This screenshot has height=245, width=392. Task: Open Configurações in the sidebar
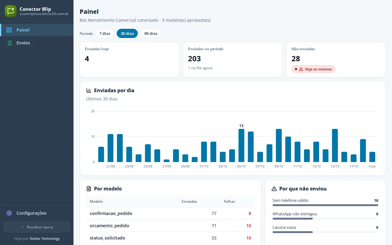click(37, 213)
